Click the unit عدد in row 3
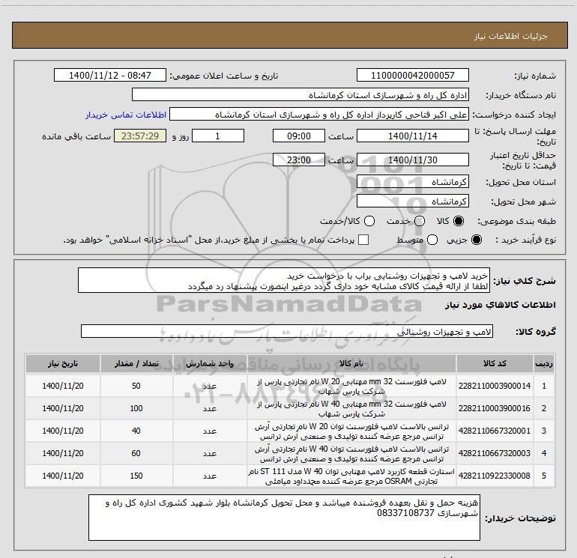The height and width of the screenshot is (558, 577). pyautogui.click(x=210, y=431)
